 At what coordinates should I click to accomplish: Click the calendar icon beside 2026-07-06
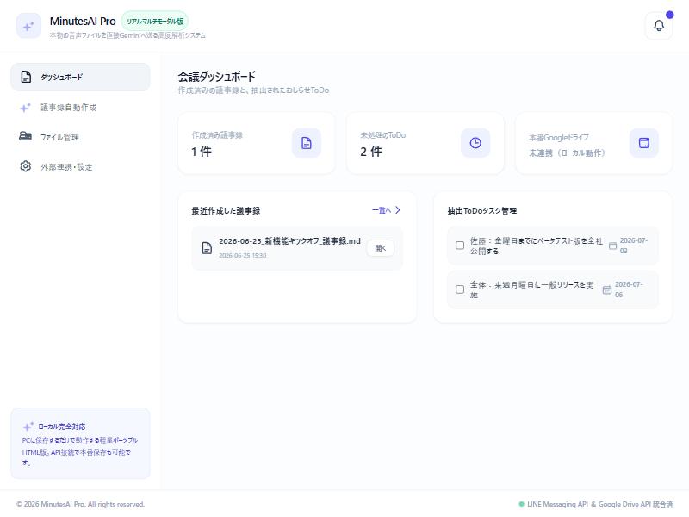607,290
